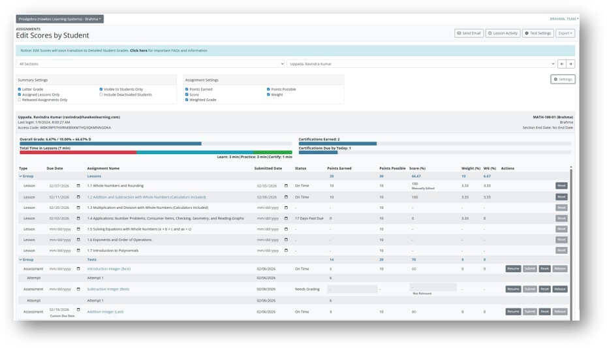Open the Introduction Integer (Best) link
This screenshot has width=607, height=348.
point(109,269)
